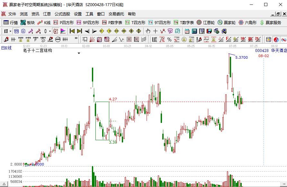
Task: Jump to the first bar with the go-to-start arrow
Action: click(72, 31)
